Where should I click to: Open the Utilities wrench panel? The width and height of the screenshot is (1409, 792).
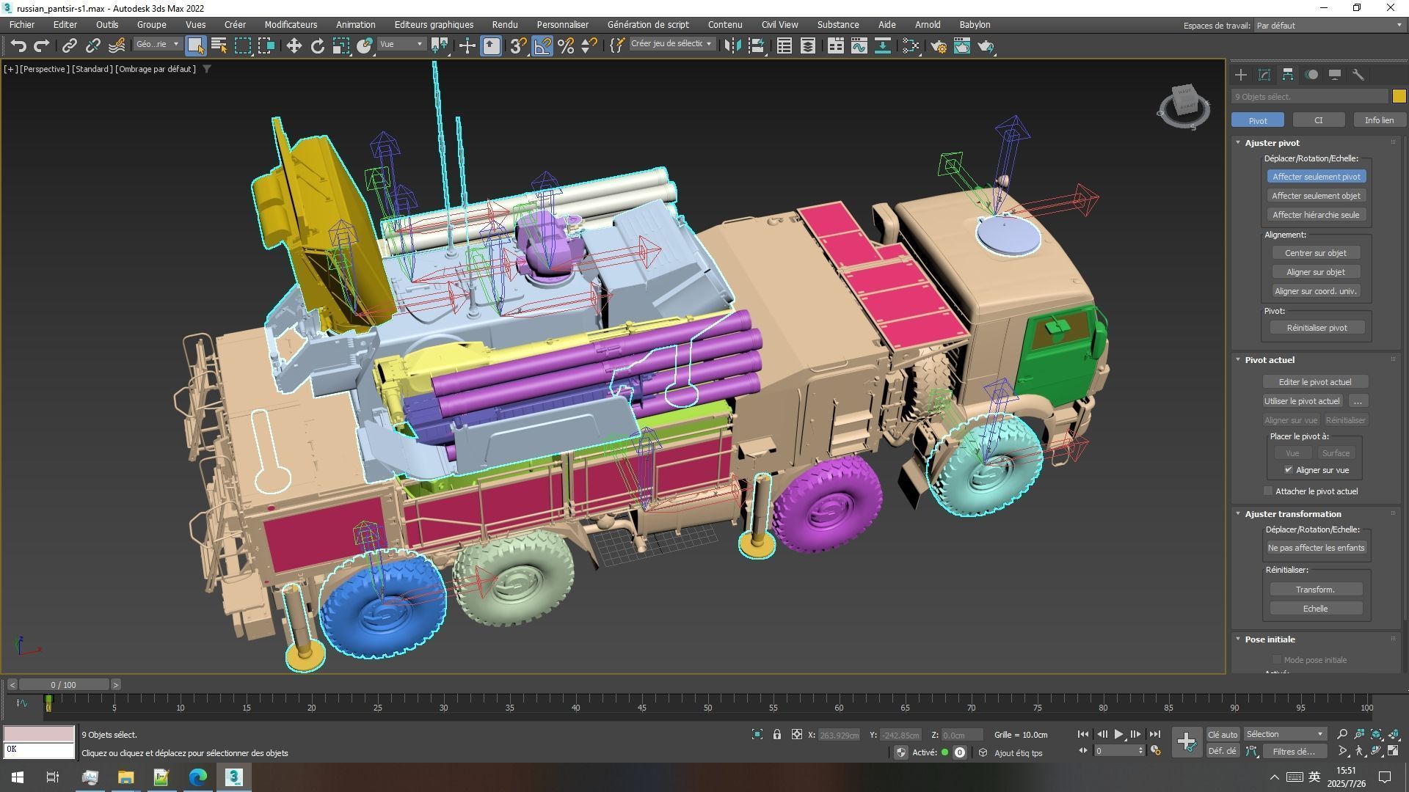click(x=1358, y=75)
